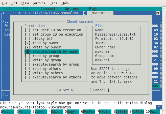Click 8 Delete function key

pyautogui.click(x=121, y=111)
